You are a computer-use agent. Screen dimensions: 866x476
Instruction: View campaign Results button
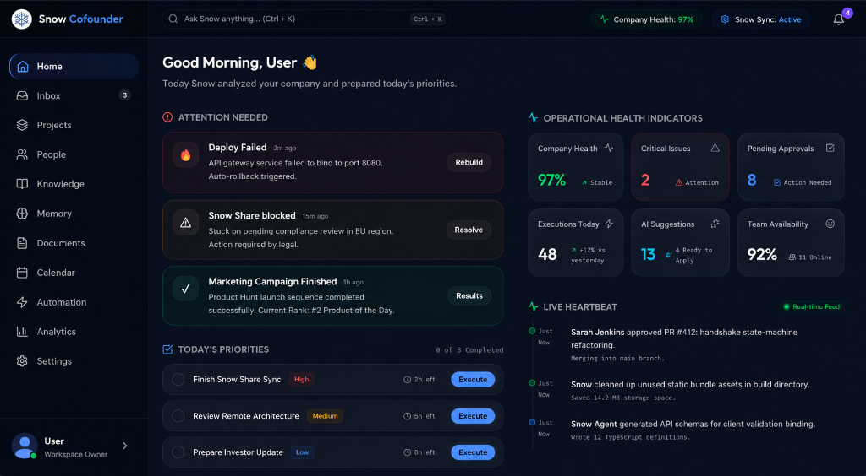(x=469, y=296)
